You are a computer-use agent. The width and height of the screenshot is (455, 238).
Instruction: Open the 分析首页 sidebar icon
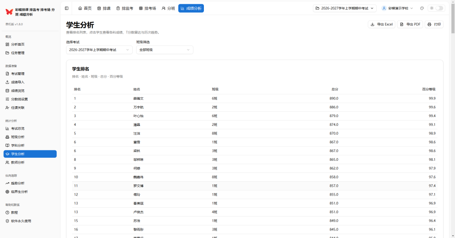click(x=7, y=44)
